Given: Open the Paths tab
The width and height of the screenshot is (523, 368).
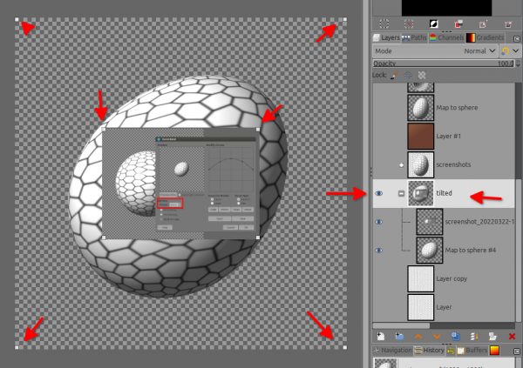Looking at the screenshot, I should [415, 37].
